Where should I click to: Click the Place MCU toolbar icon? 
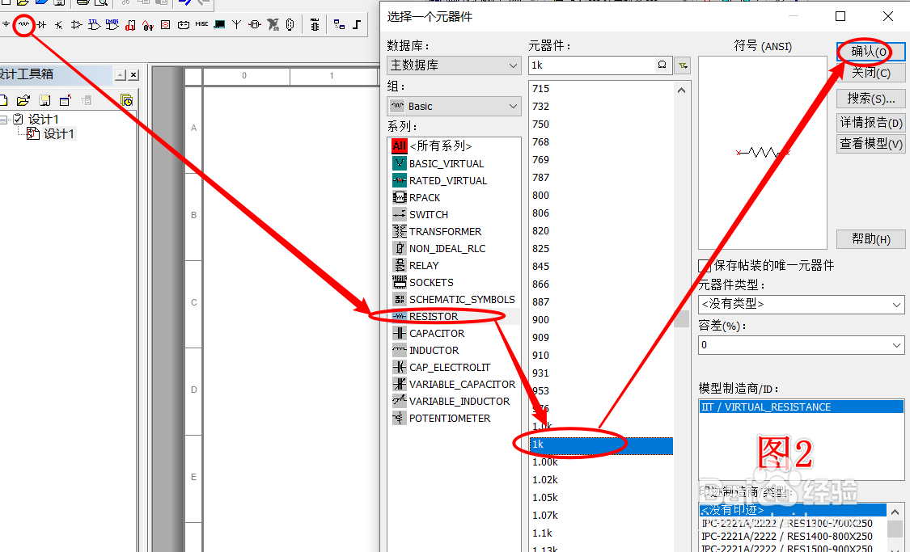pyautogui.click(x=315, y=25)
